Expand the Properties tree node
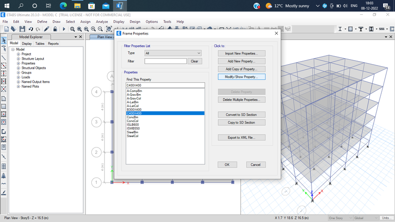The width and height of the screenshot is (395, 222). click(18, 64)
